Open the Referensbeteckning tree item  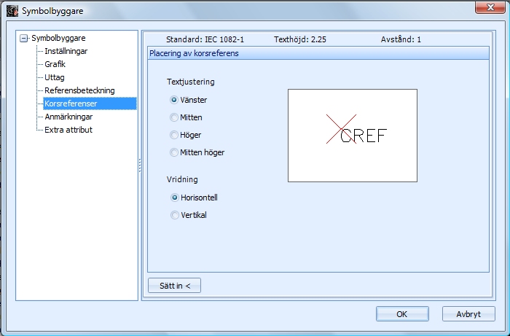coord(79,90)
